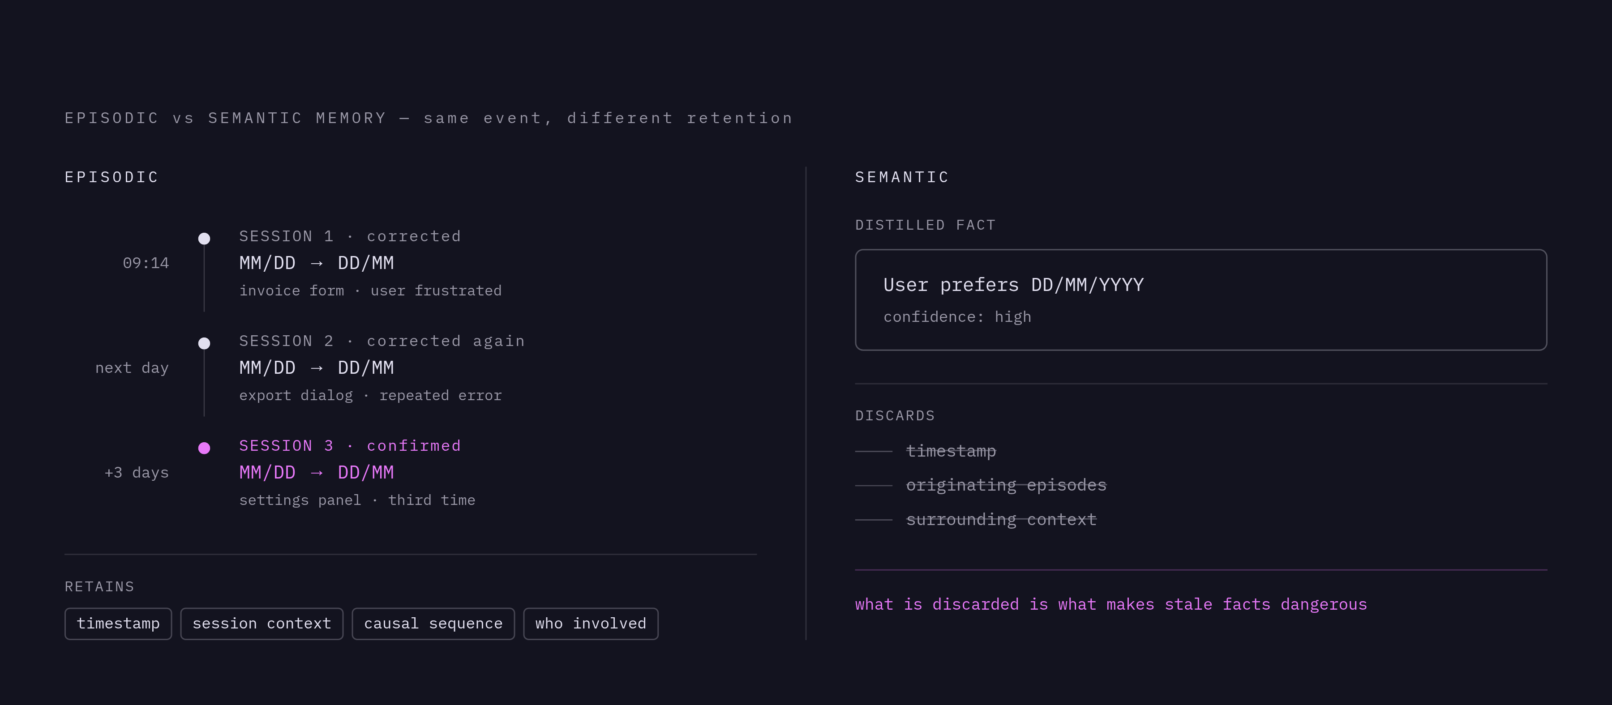Click 'settings panel · third time' note
The image size is (1612, 705).
(x=357, y=500)
